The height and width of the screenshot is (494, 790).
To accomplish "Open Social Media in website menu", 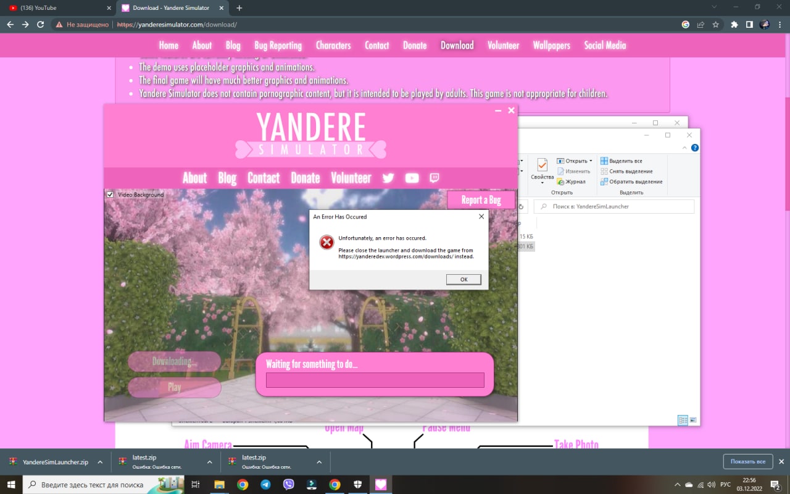I will click(x=605, y=45).
